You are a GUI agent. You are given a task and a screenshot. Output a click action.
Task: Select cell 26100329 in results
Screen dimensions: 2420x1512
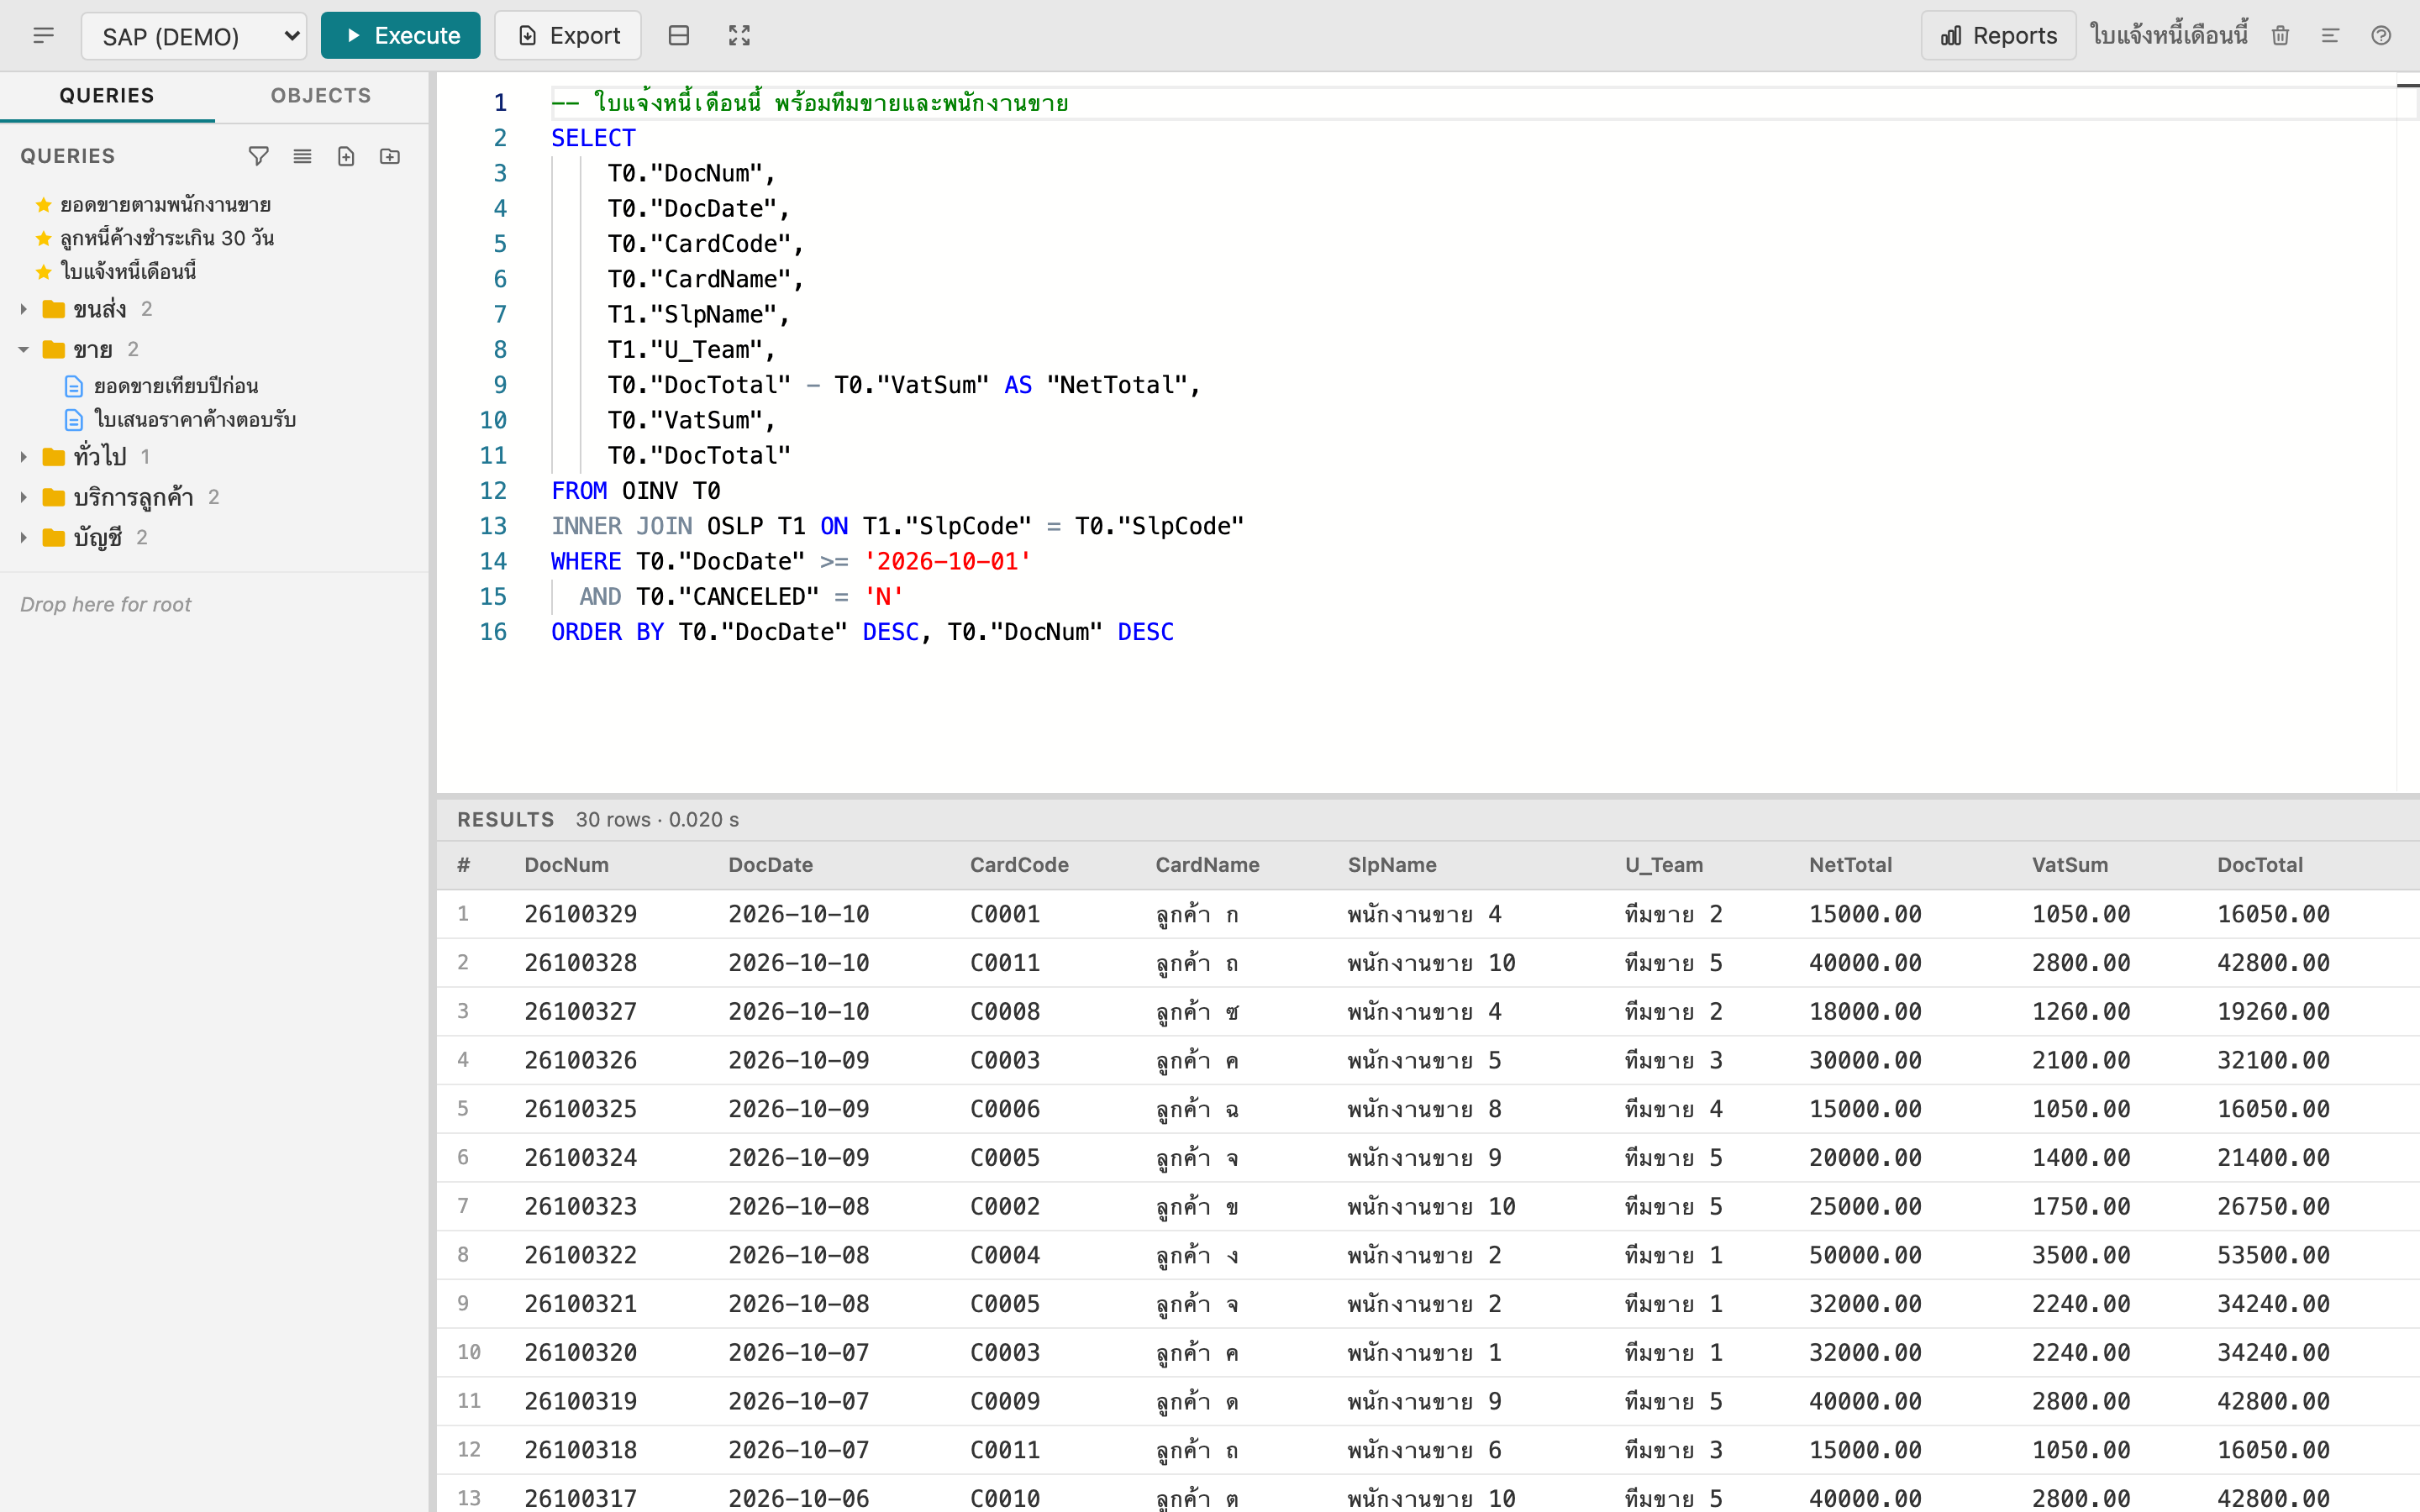tap(580, 914)
